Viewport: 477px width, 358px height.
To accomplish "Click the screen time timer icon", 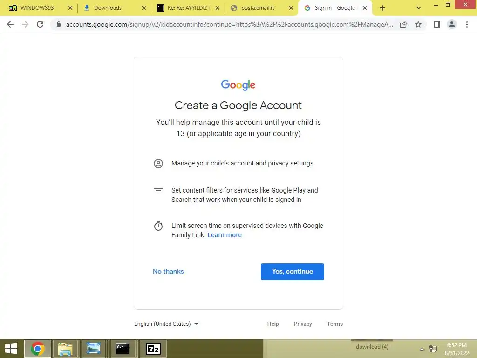I will [158, 226].
